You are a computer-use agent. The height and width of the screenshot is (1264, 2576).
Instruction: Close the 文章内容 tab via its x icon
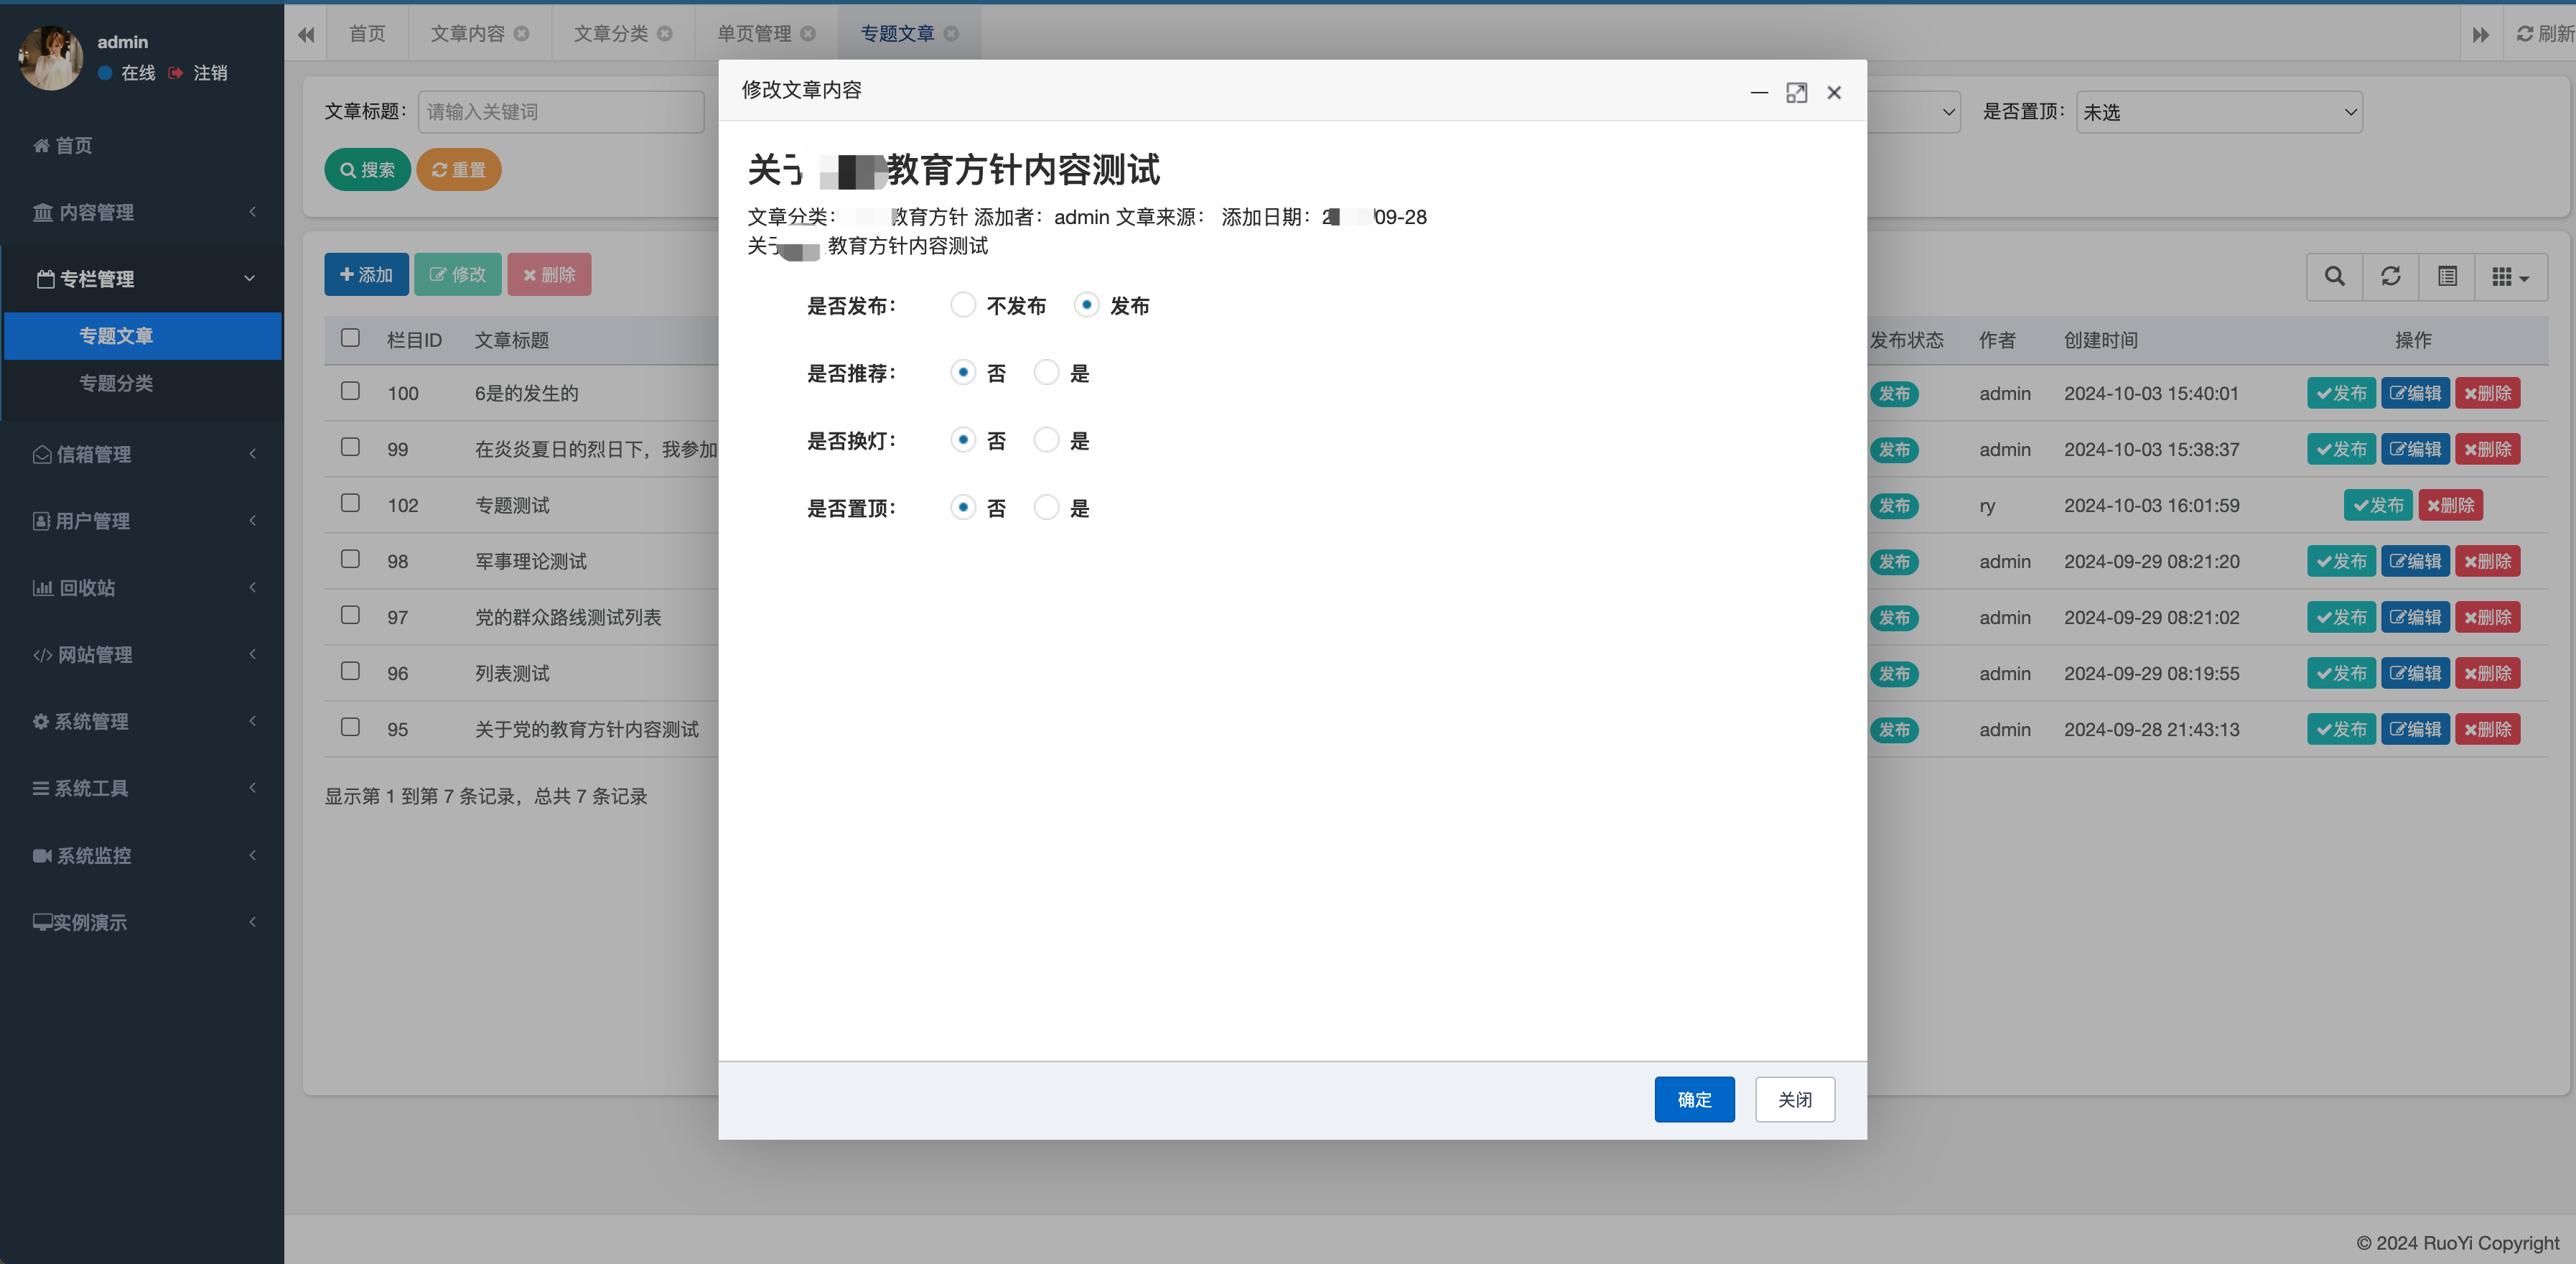521,34
